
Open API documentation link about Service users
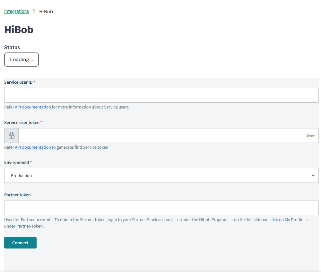[x=33, y=107]
